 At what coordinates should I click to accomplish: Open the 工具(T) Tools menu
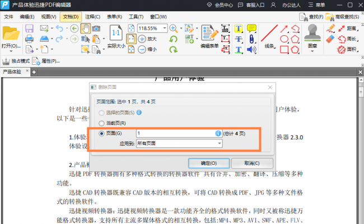pyautogui.click(x=136, y=17)
